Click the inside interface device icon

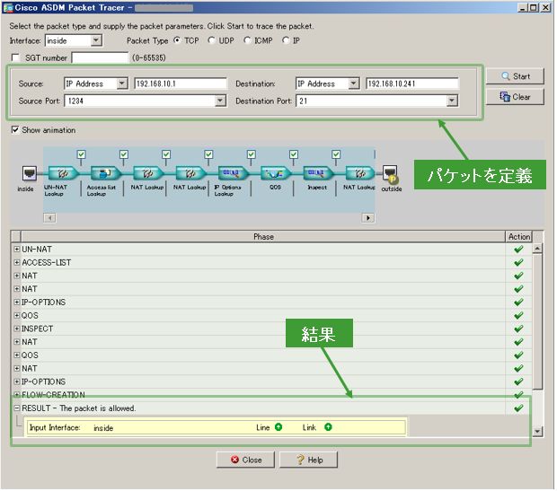pos(29,173)
